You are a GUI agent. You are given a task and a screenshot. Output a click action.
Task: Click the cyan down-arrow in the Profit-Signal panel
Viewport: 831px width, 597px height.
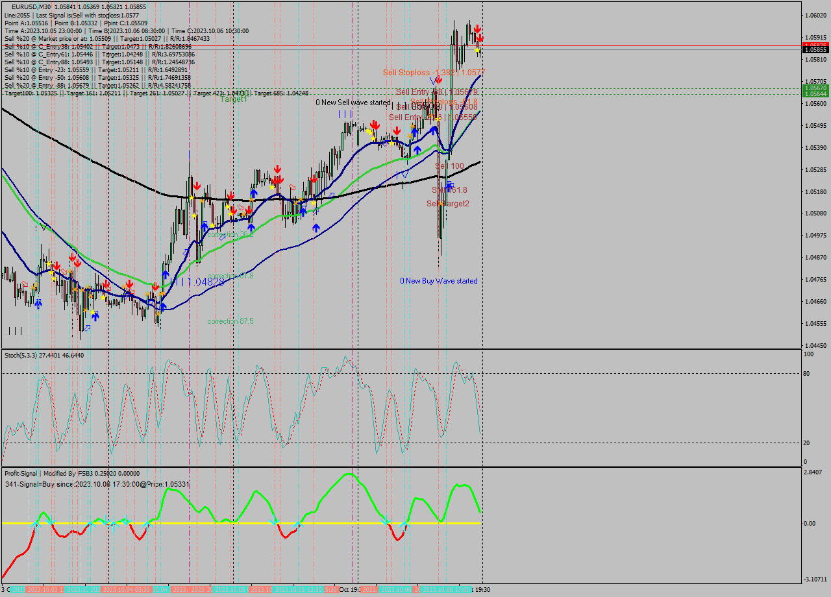(x=273, y=522)
